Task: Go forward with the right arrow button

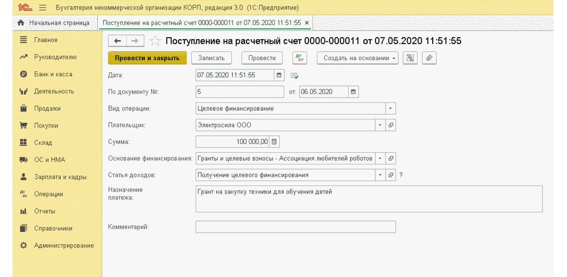Action: pos(135,41)
